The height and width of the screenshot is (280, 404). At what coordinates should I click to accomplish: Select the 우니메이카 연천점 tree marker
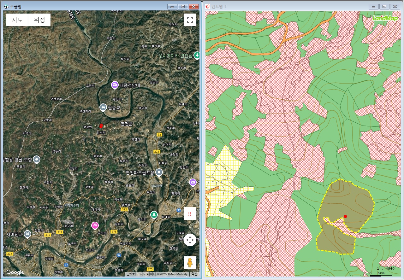(x=197, y=55)
